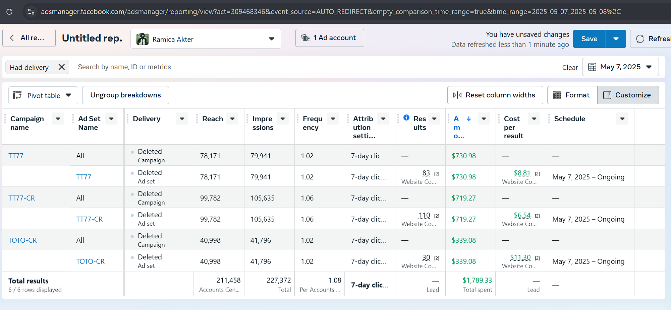
Task: Click the browser reload icon
Action: 9,12
